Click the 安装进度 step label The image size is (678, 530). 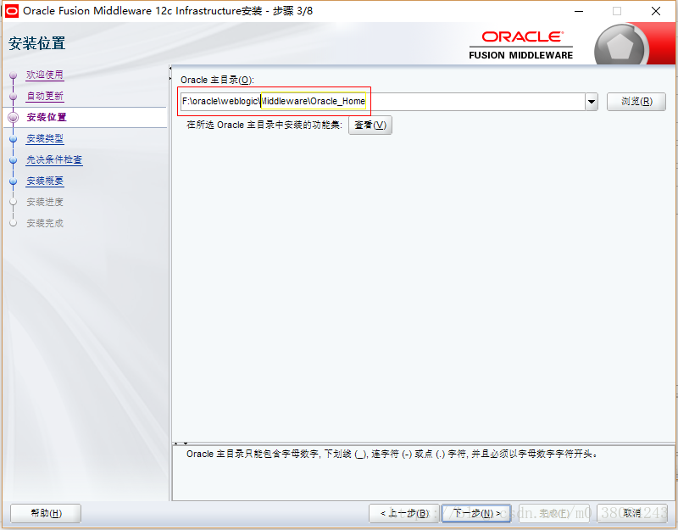[45, 202]
